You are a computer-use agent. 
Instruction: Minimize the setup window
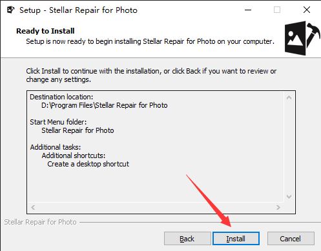point(248,10)
